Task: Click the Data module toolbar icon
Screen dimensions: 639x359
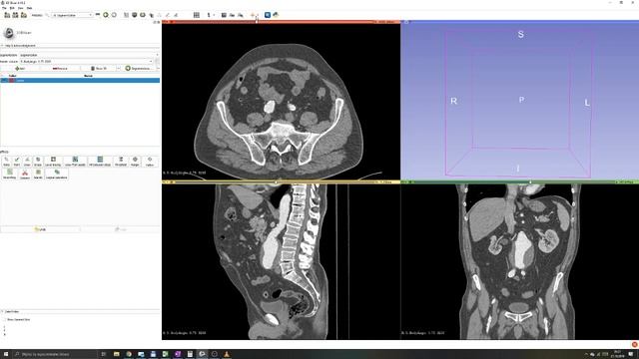Action: (127, 15)
